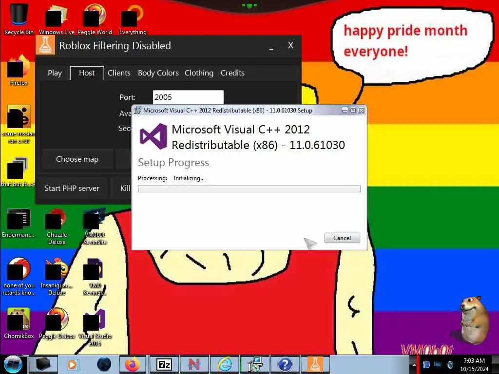Open the dark globe taskbar icon
Viewport: 499px width, 374px height.
104,364
